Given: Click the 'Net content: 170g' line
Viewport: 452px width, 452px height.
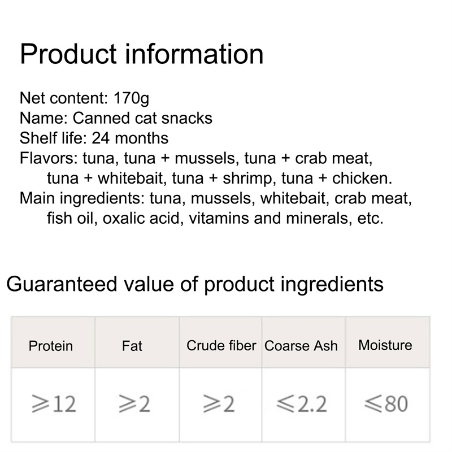Looking at the screenshot, I should [84, 98].
